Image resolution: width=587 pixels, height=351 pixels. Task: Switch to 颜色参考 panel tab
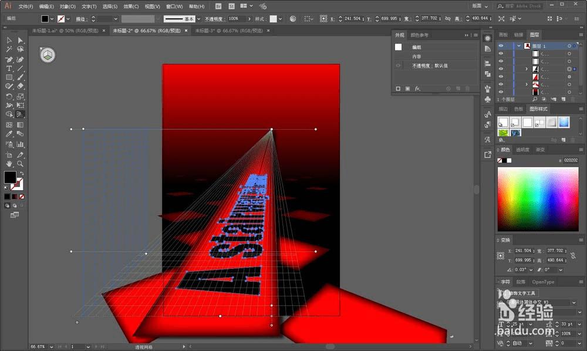click(x=419, y=35)
